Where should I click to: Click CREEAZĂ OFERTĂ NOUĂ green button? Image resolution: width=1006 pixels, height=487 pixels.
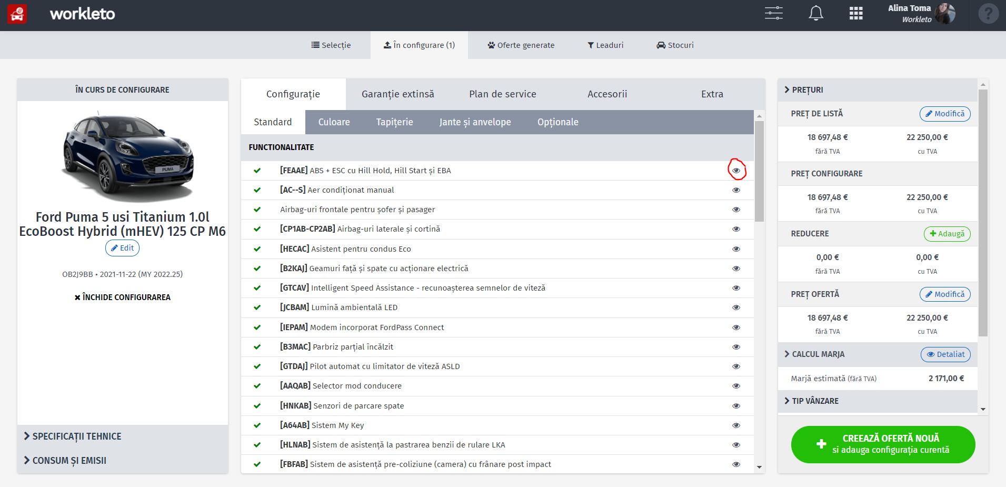883,444
